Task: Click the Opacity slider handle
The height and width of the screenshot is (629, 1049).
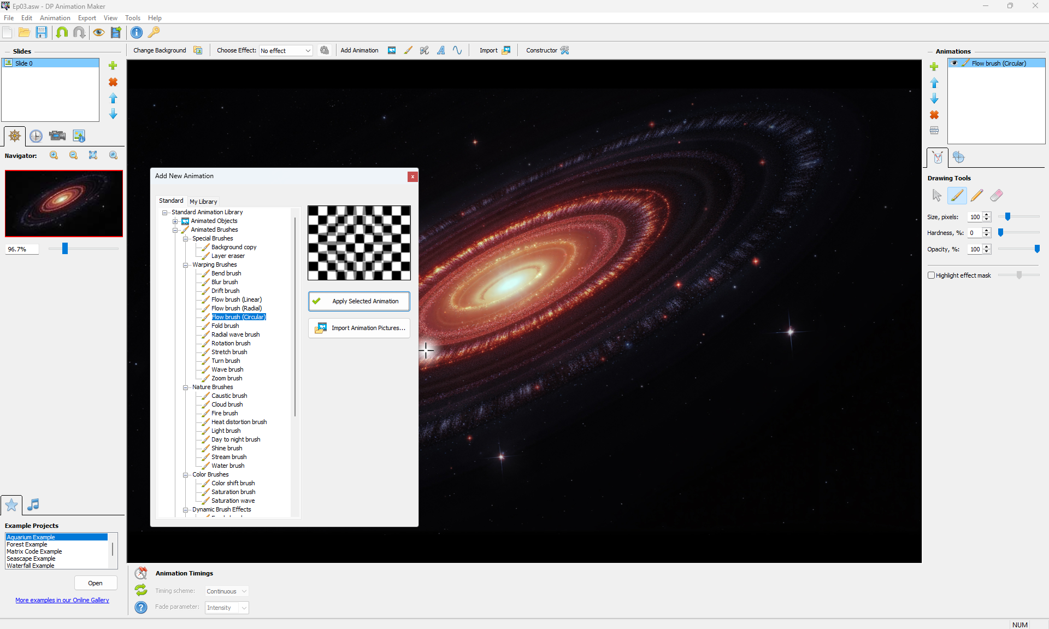Action: pyautogui.click(x=1036, y=249)
